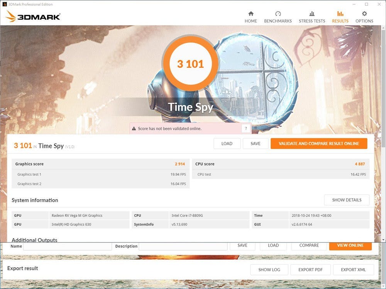Click the vertical scrollbar thumb
This screenshot has width=386, height=289.
(383, 89)
